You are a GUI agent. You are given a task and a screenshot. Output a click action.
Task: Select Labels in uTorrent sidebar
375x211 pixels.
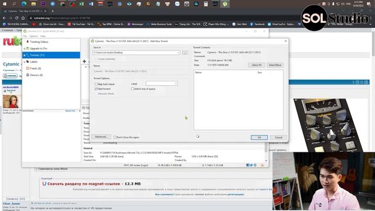coord(33,62)
